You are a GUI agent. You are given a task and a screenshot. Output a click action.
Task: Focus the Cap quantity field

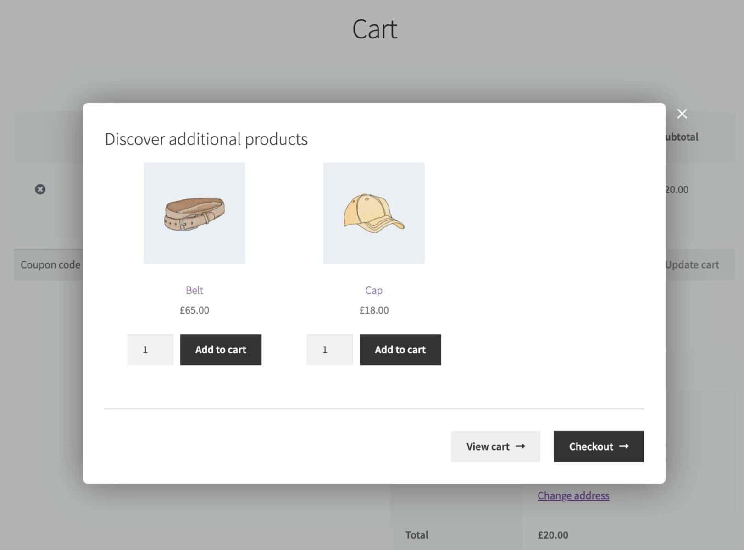(x=330, y=350)
